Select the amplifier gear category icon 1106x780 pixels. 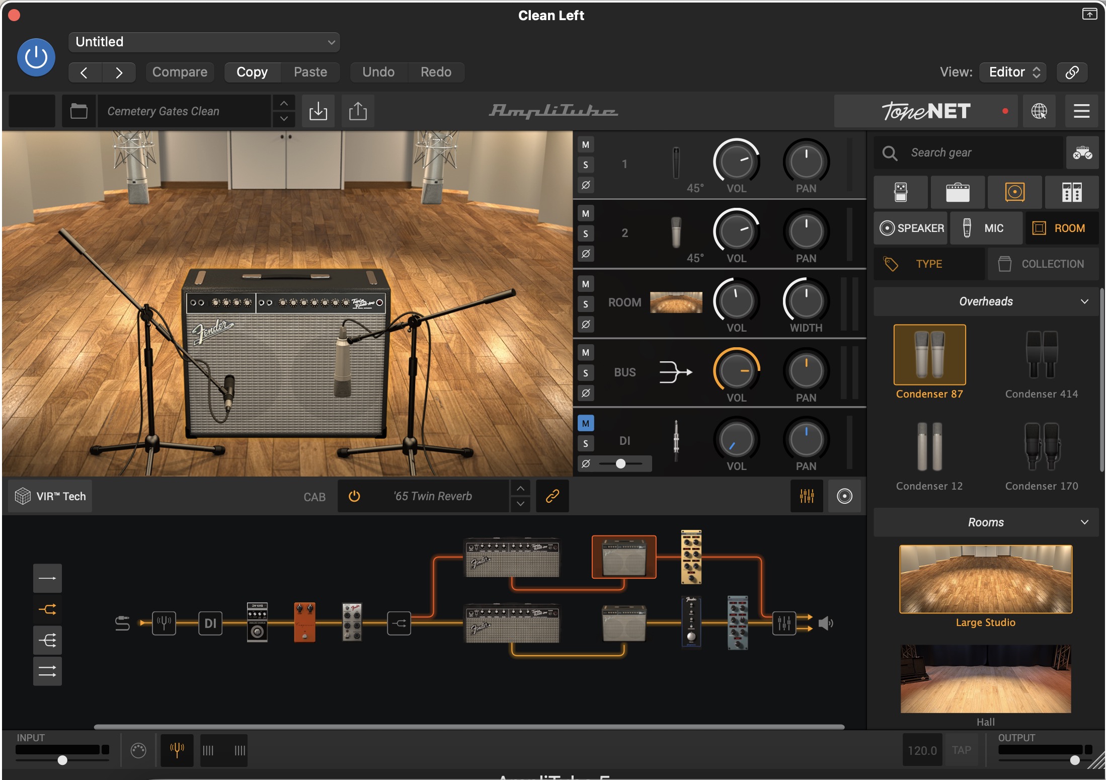tap(958, 192)
